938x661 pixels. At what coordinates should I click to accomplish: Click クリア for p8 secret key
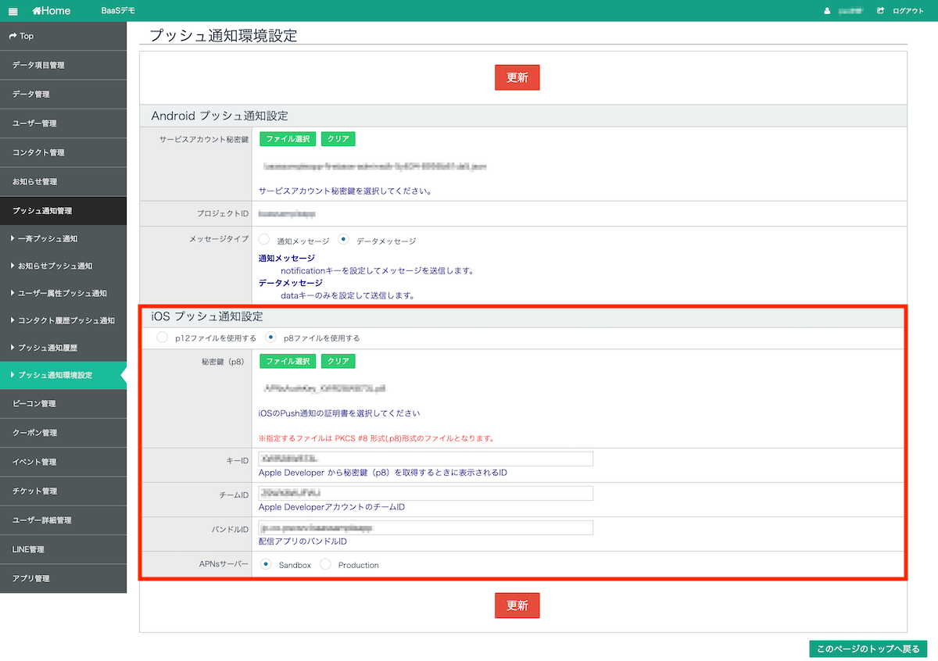[x=338, y=361]
